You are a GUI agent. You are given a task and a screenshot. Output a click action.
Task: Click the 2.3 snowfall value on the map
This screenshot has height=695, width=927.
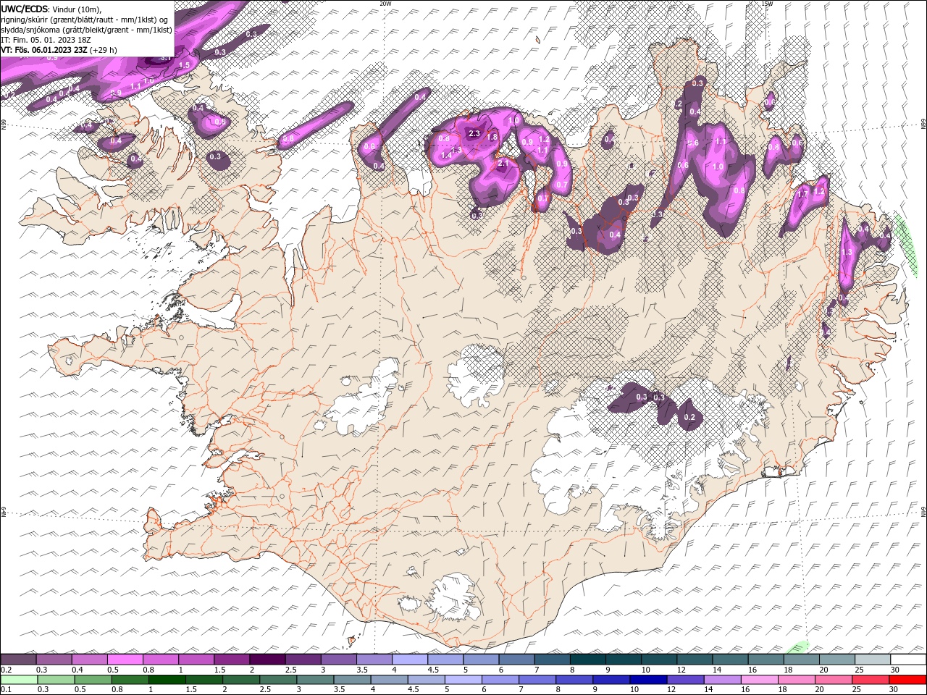click(475, 133)
